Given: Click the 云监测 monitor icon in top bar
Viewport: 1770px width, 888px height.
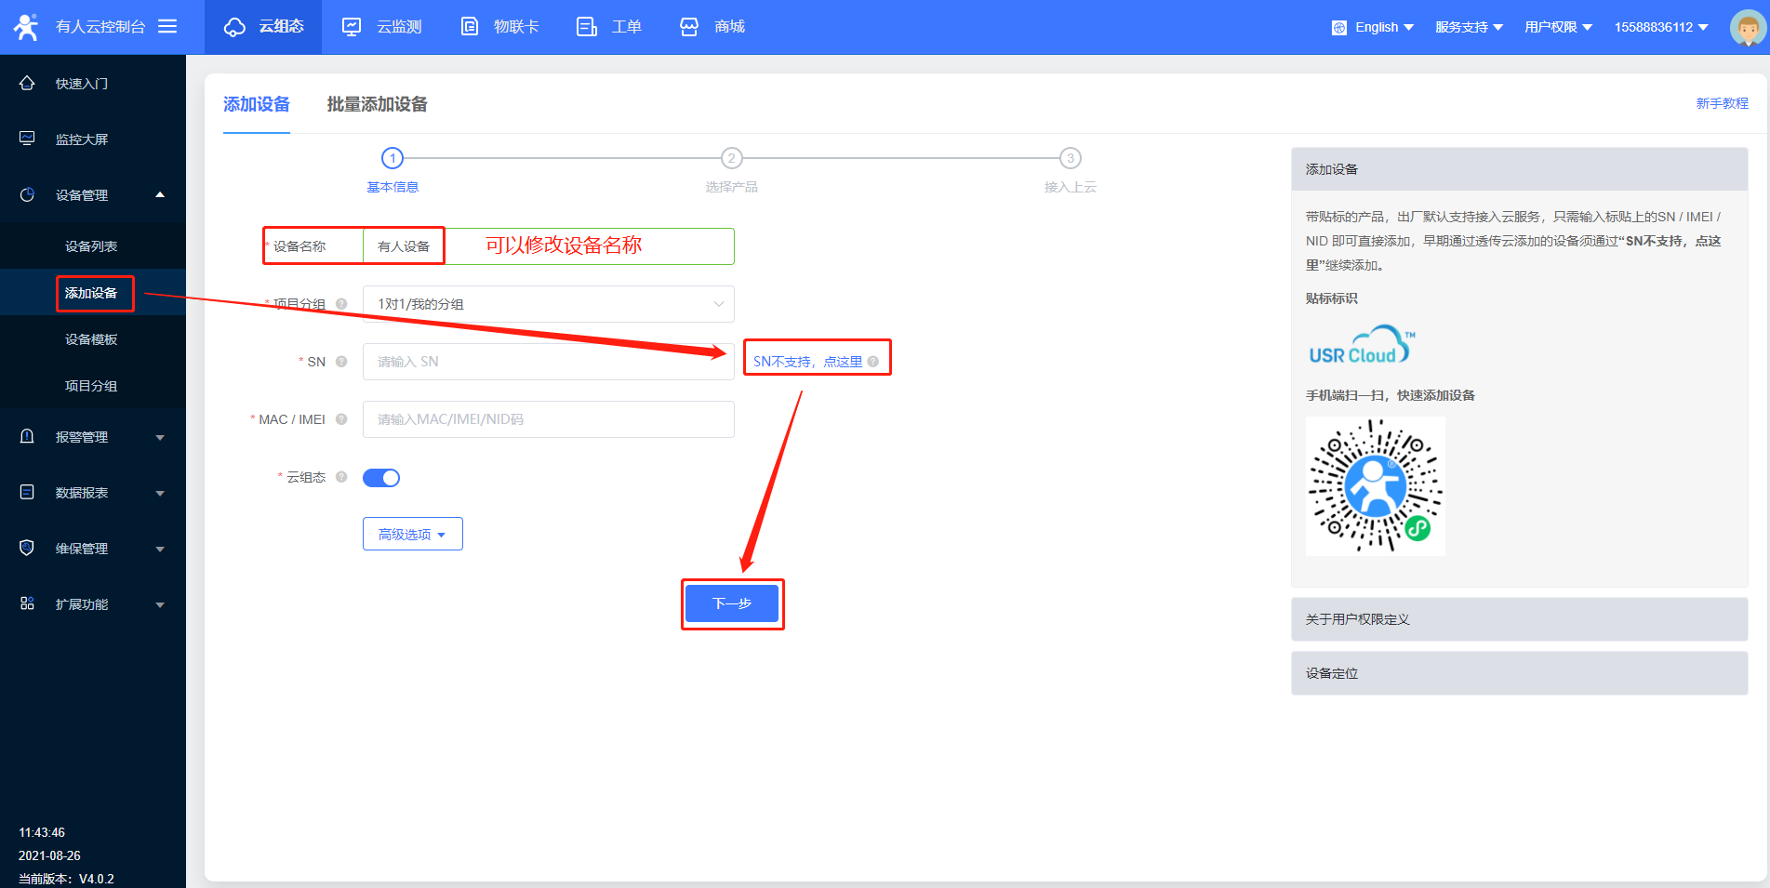Looking at the screenshot, I should (352, 27).
